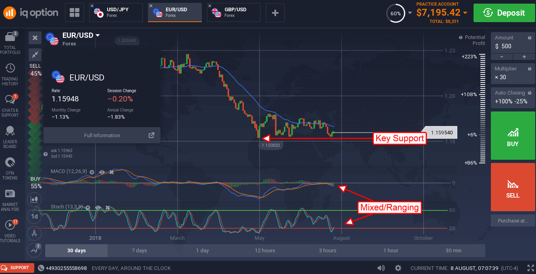Viewport: 536px width, 274px height.
Task: Open the Auto Closing help icon
Action: coord(530,93)
